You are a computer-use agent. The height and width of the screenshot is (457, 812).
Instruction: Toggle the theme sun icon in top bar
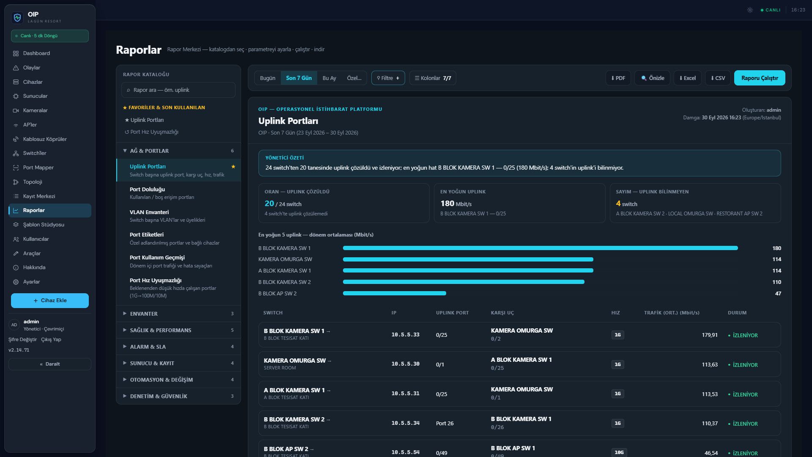[x=750, y=10]
